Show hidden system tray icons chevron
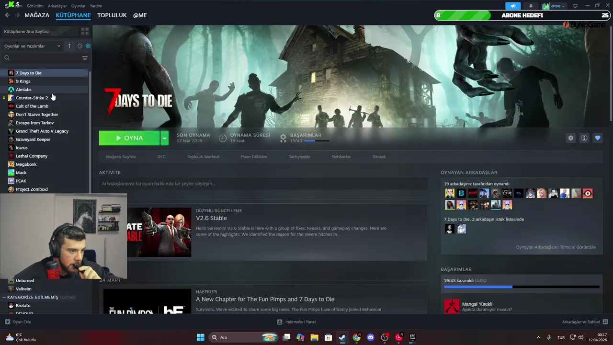This screenshot has width=613, height=345. click(x=538, y=337)
